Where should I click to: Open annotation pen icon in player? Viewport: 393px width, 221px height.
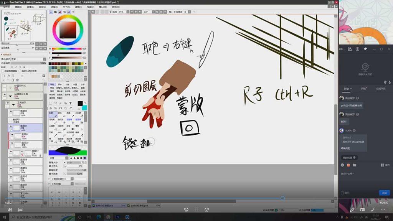(352, 210)
